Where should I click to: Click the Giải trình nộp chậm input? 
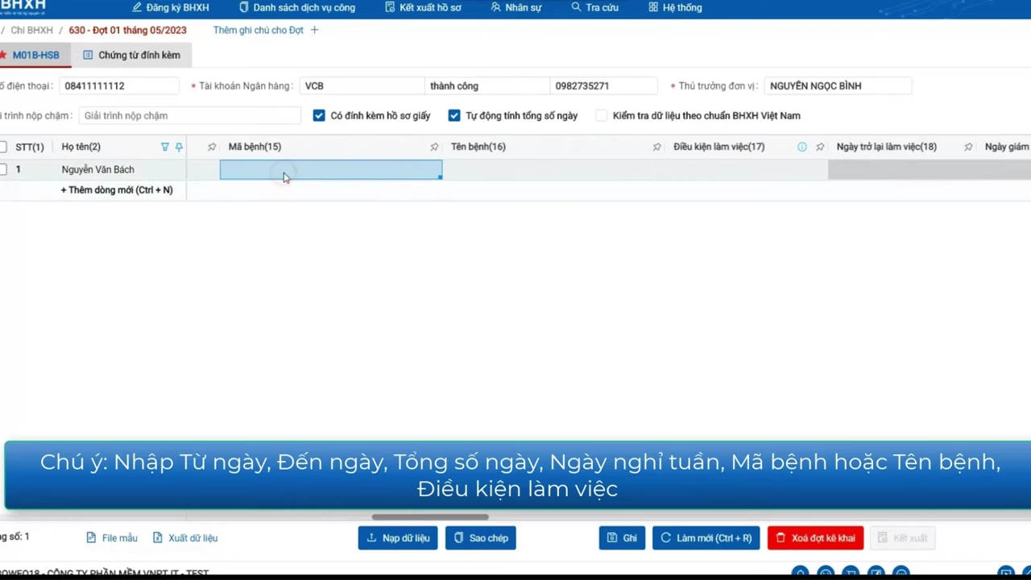[189, 115]
